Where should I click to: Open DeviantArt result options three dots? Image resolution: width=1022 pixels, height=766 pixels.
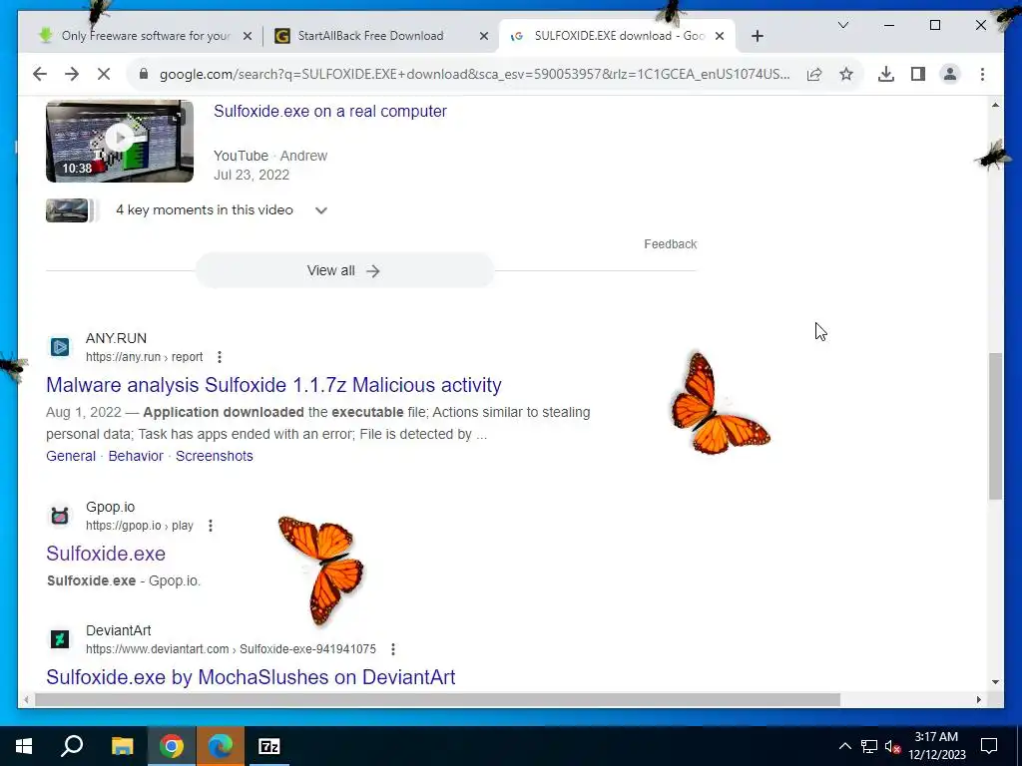coord(393,649)
